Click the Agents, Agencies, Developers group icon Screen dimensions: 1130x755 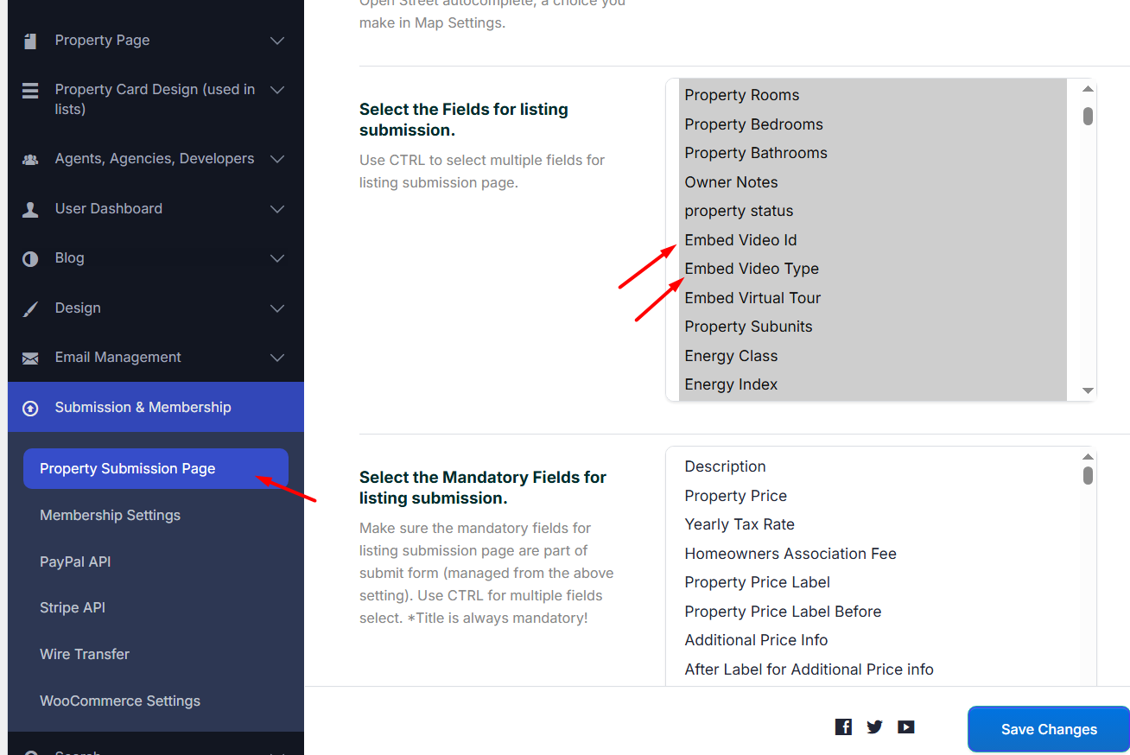coord(30,159)
